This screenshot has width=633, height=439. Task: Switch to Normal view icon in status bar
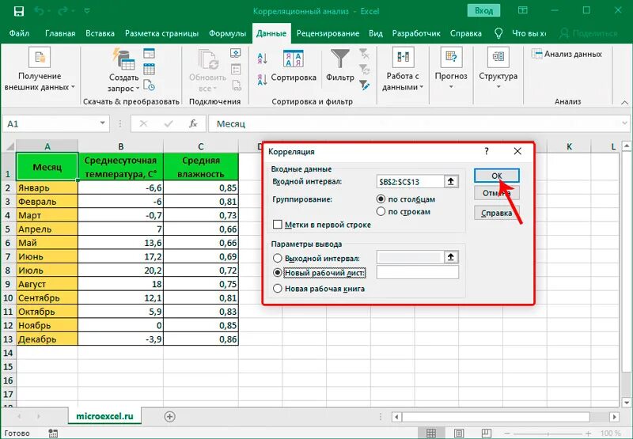(x=430, y=433)
